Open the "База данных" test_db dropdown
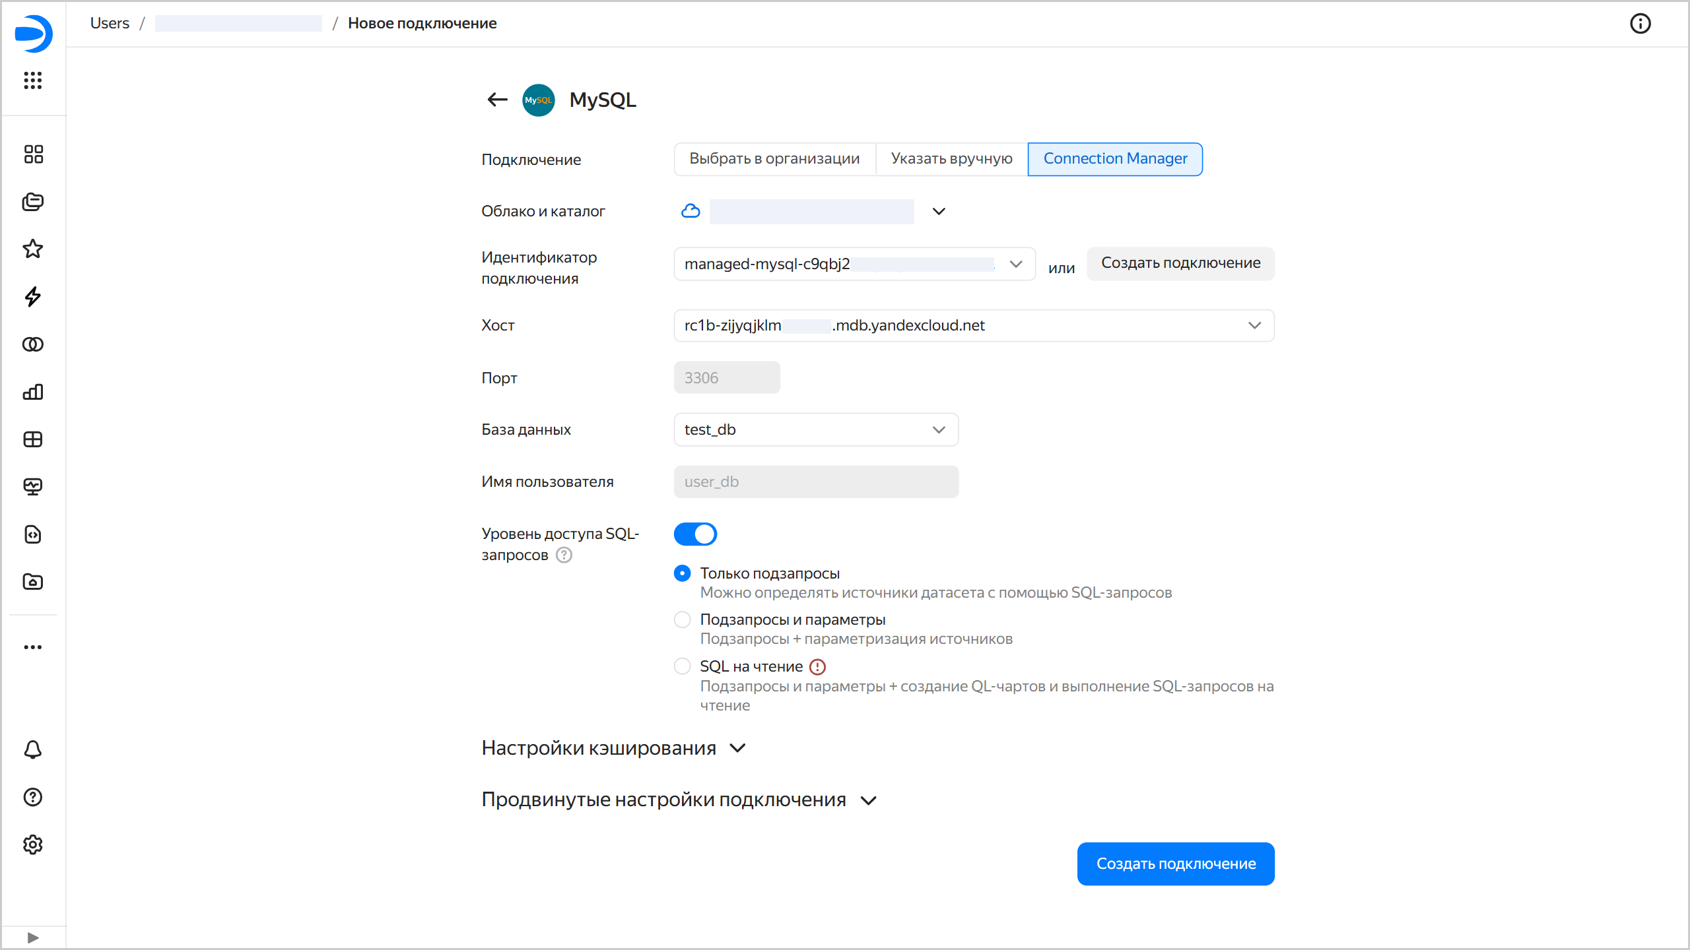 (816, 429)
